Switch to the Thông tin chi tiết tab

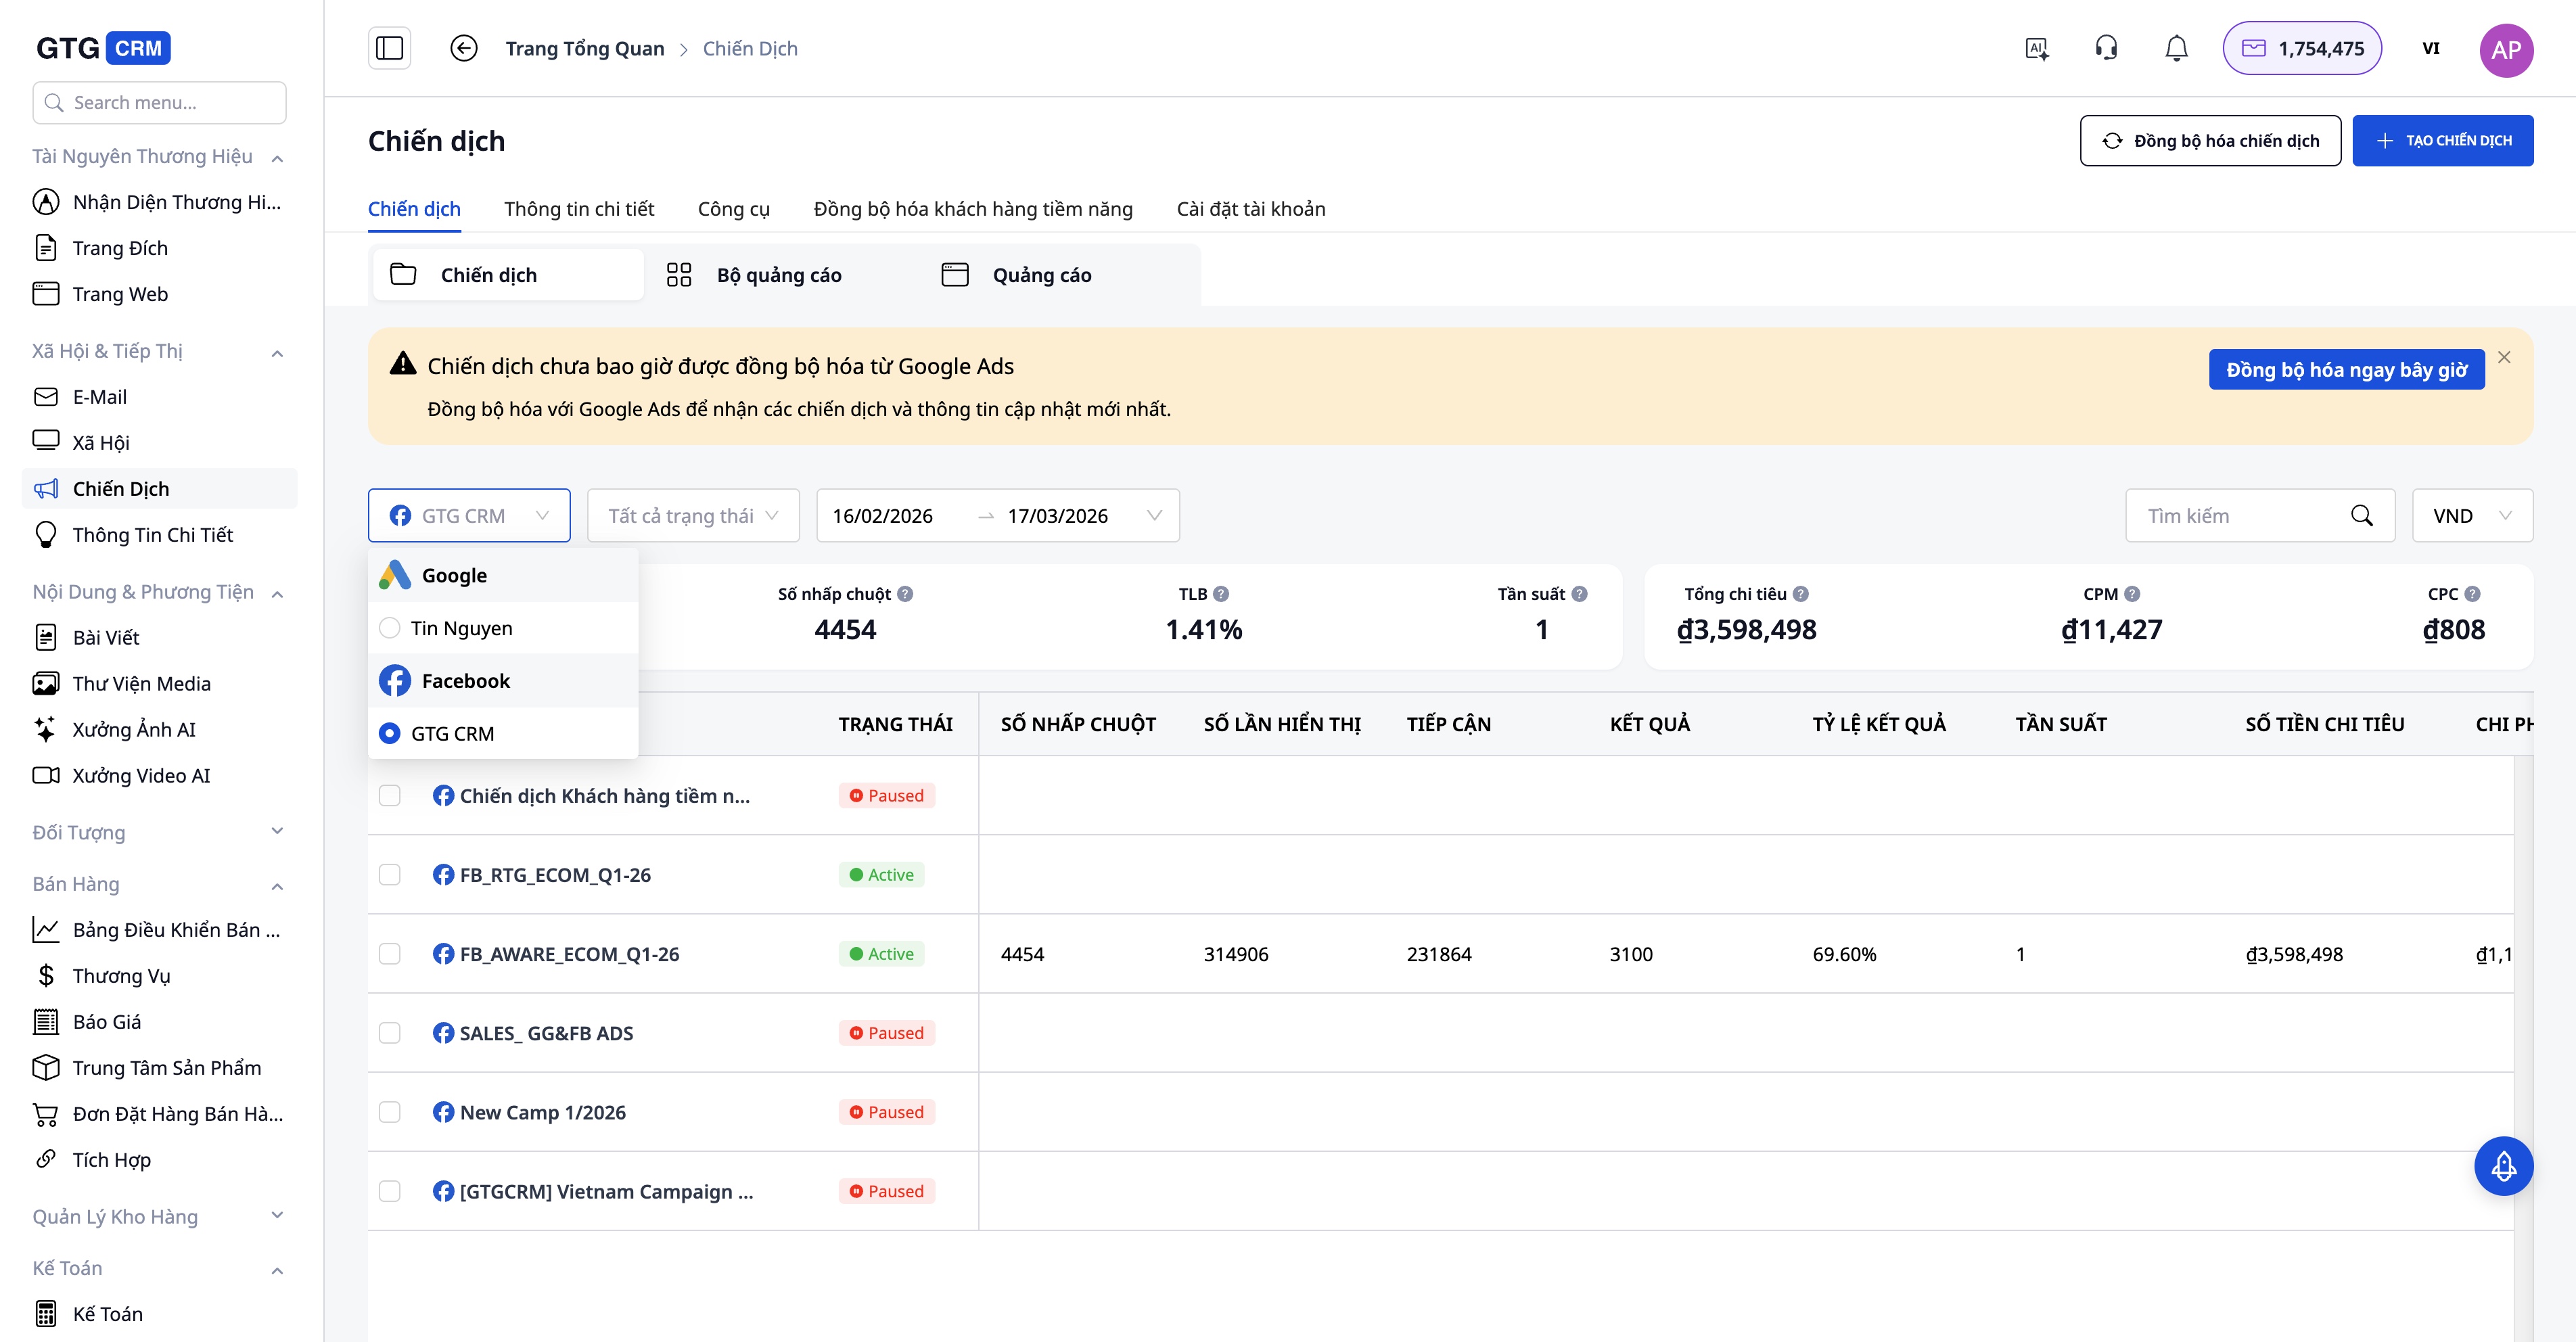coord(579,209)
